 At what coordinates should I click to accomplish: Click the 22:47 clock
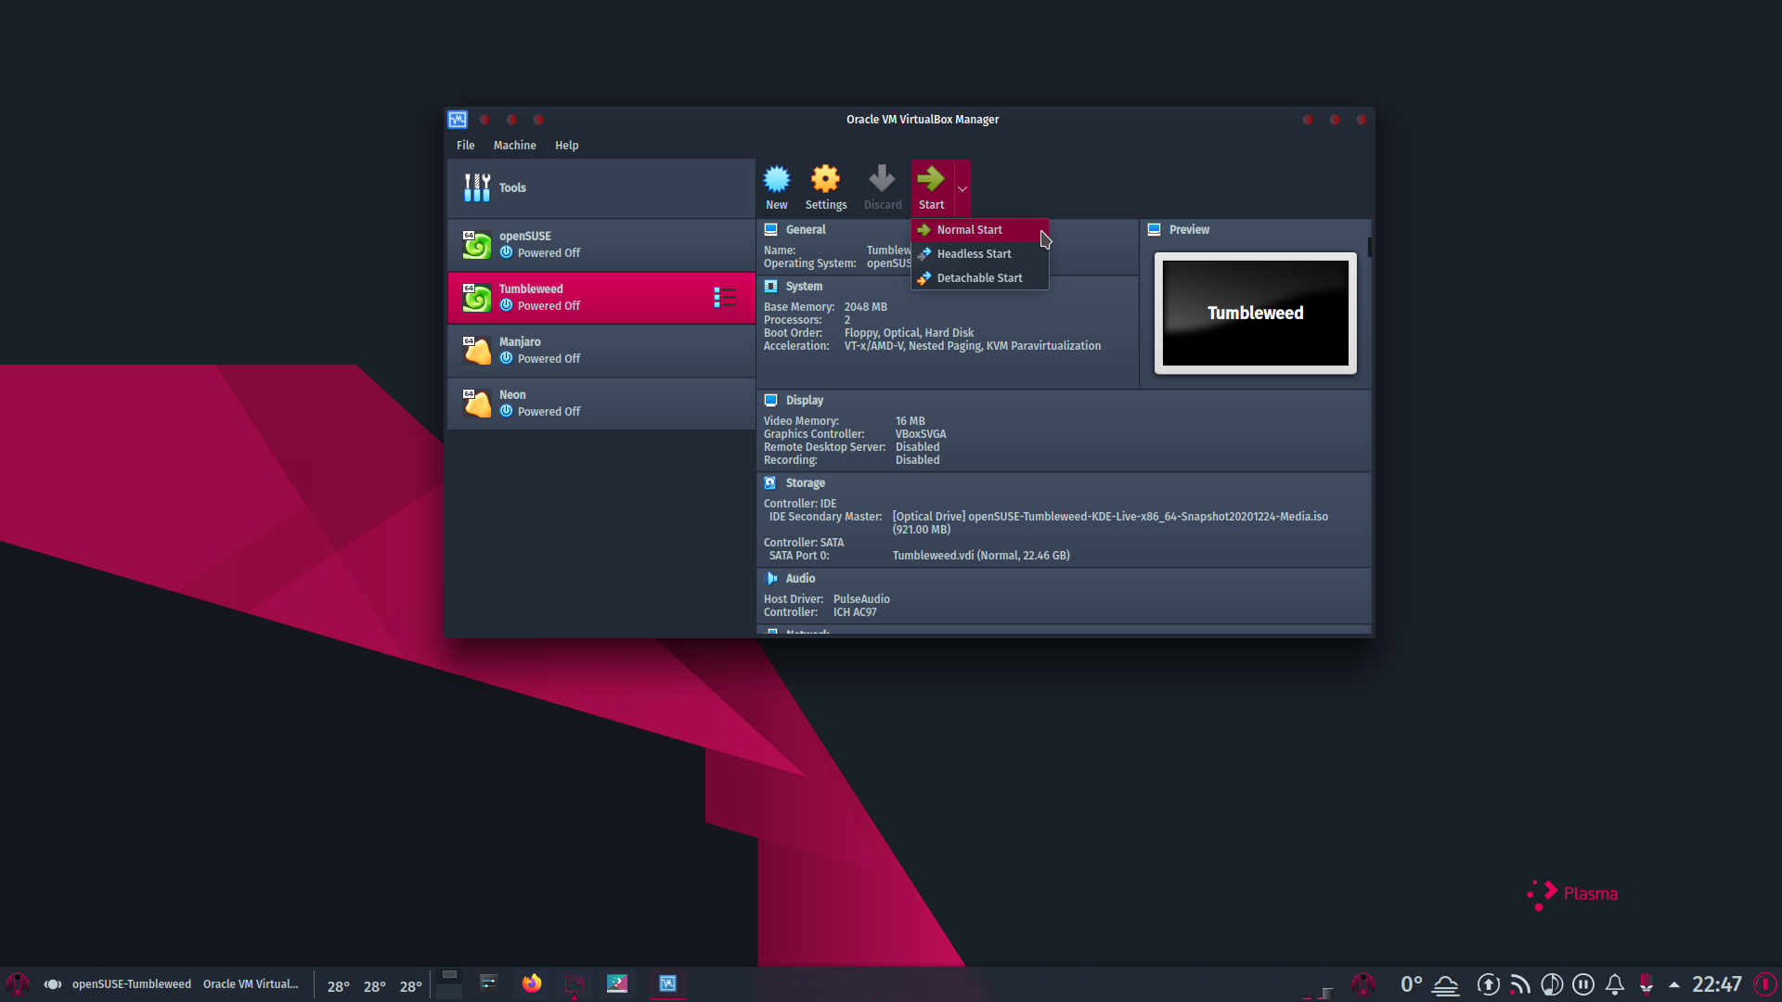(1716, 984)
